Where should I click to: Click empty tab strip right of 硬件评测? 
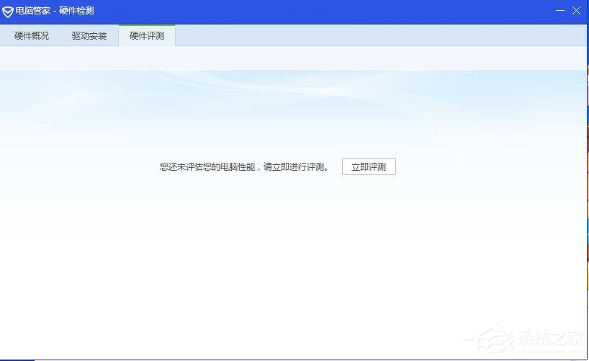click(x=374, y=35)
